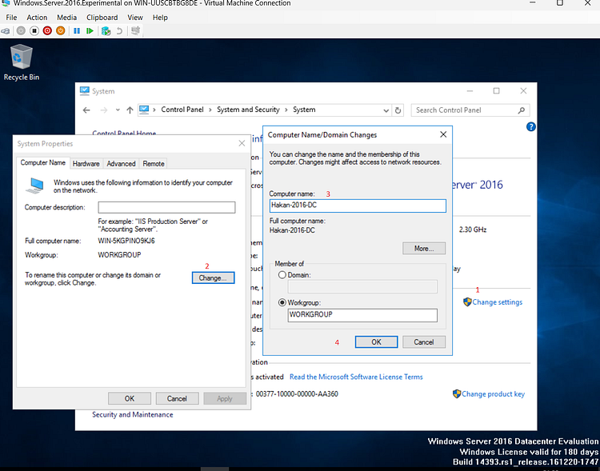
Task: Click the disabled Domain text field
Action: (362, 286)
